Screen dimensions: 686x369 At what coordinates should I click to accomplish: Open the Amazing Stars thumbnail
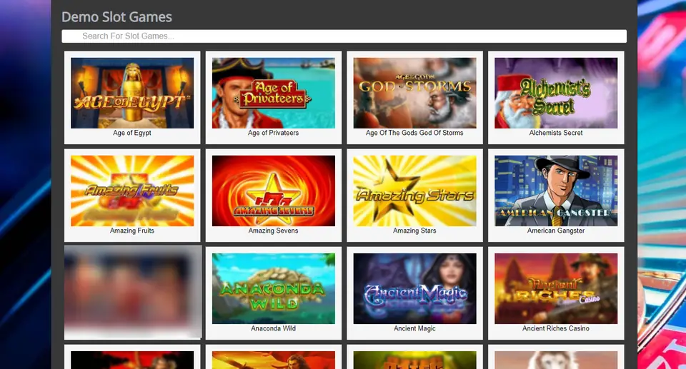pos(414,191)
